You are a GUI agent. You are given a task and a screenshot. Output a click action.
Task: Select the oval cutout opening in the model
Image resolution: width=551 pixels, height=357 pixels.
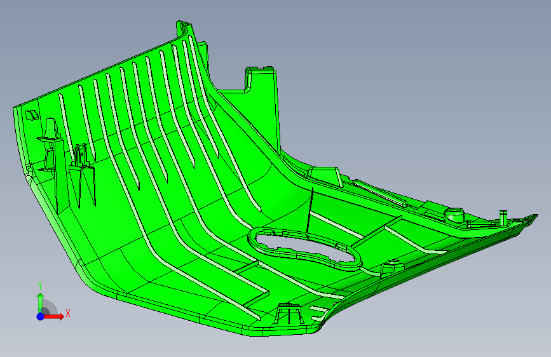click(x=305, y=248)
